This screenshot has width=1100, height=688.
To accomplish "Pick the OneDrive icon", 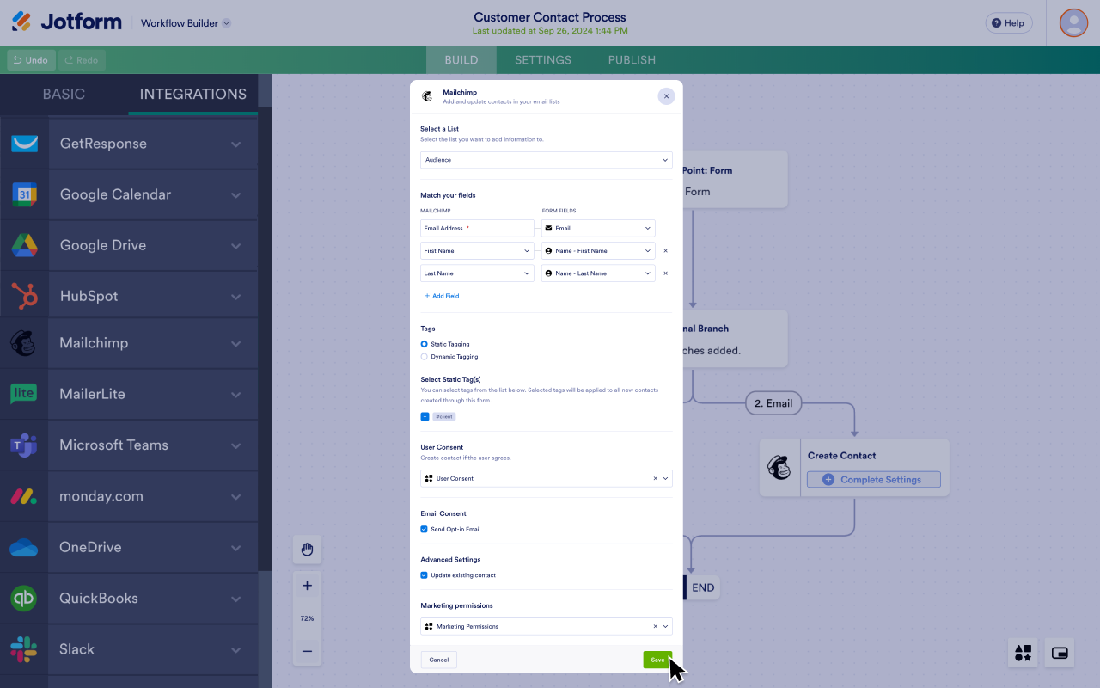I will pyautogui.click(x=23, y=547).
